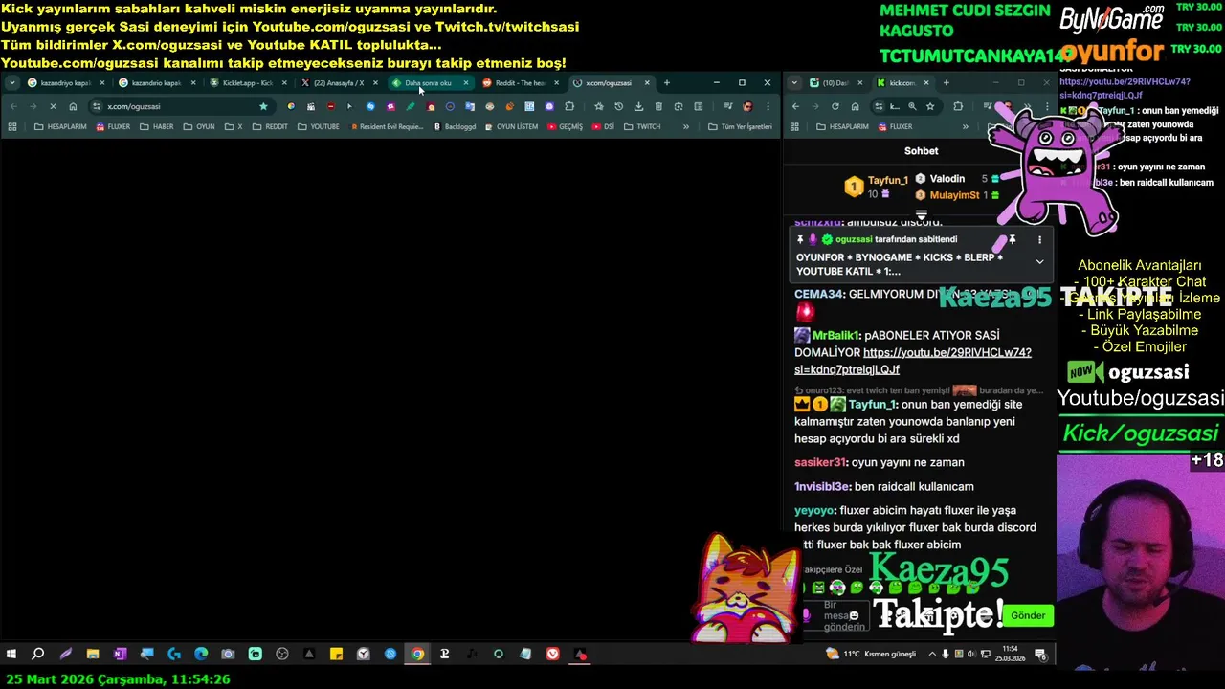Expand the pinned message text
Viewport: 1225px width, 689px height.
pyautogui.click(x=1039, y=261)
